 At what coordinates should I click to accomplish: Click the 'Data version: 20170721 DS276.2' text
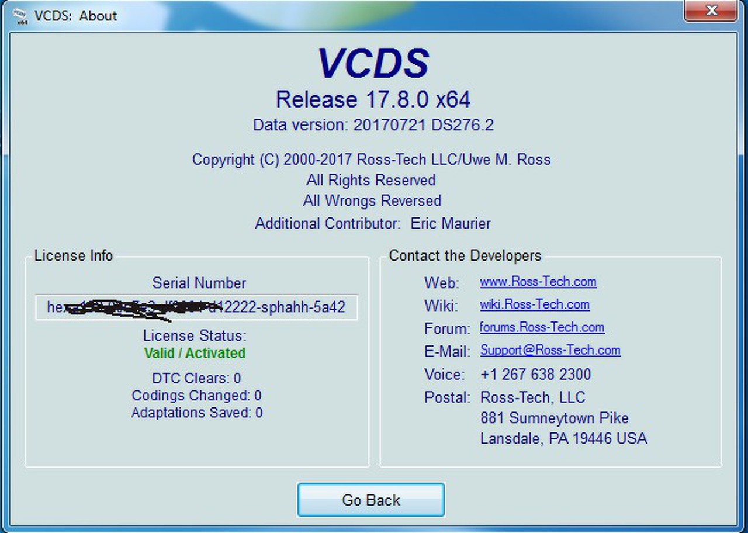(373, 125)
